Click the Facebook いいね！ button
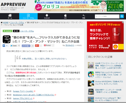The height and width of the screenshot is (103, 126). pyautogui.click(x=26, y=46)
